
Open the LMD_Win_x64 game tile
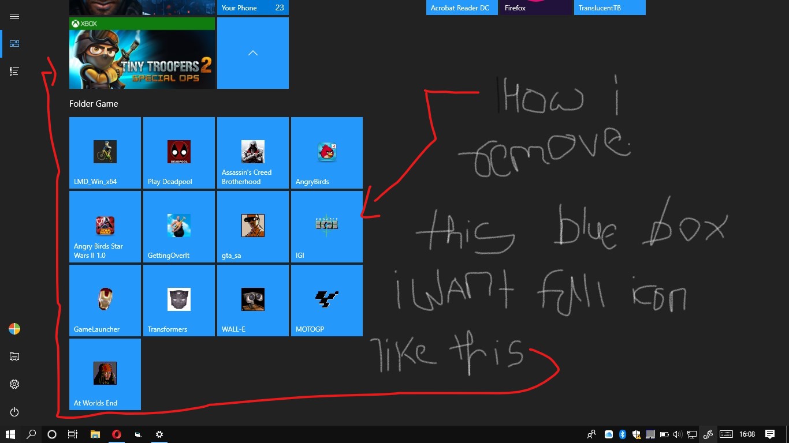coord(105,153)
